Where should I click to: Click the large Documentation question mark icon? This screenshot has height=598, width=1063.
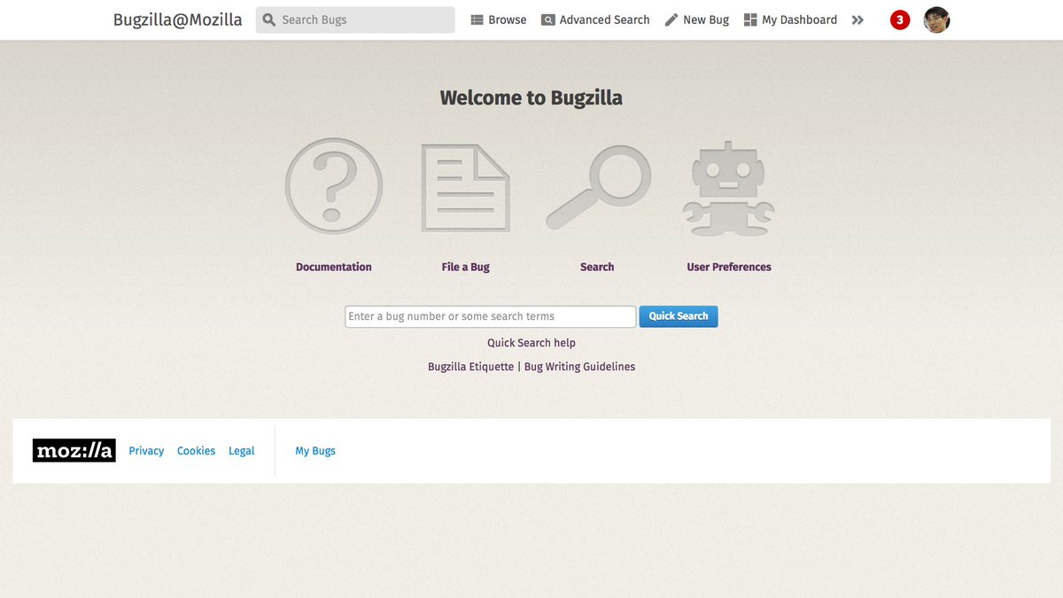coord(334,186)
